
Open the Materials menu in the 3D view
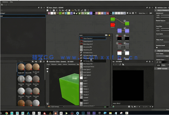(54, 64)
